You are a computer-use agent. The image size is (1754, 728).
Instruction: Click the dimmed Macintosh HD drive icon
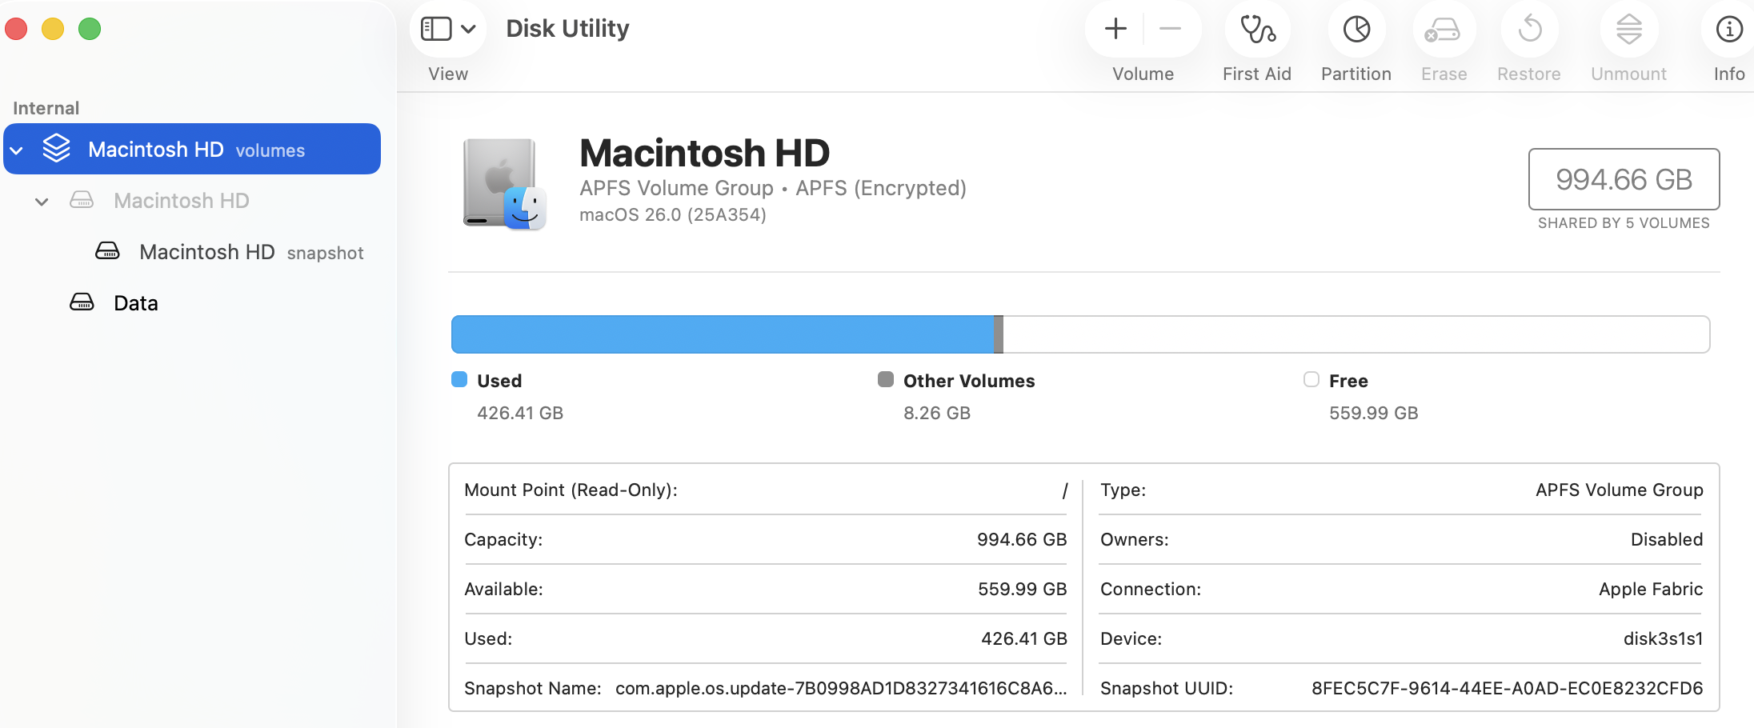[82, 200]
